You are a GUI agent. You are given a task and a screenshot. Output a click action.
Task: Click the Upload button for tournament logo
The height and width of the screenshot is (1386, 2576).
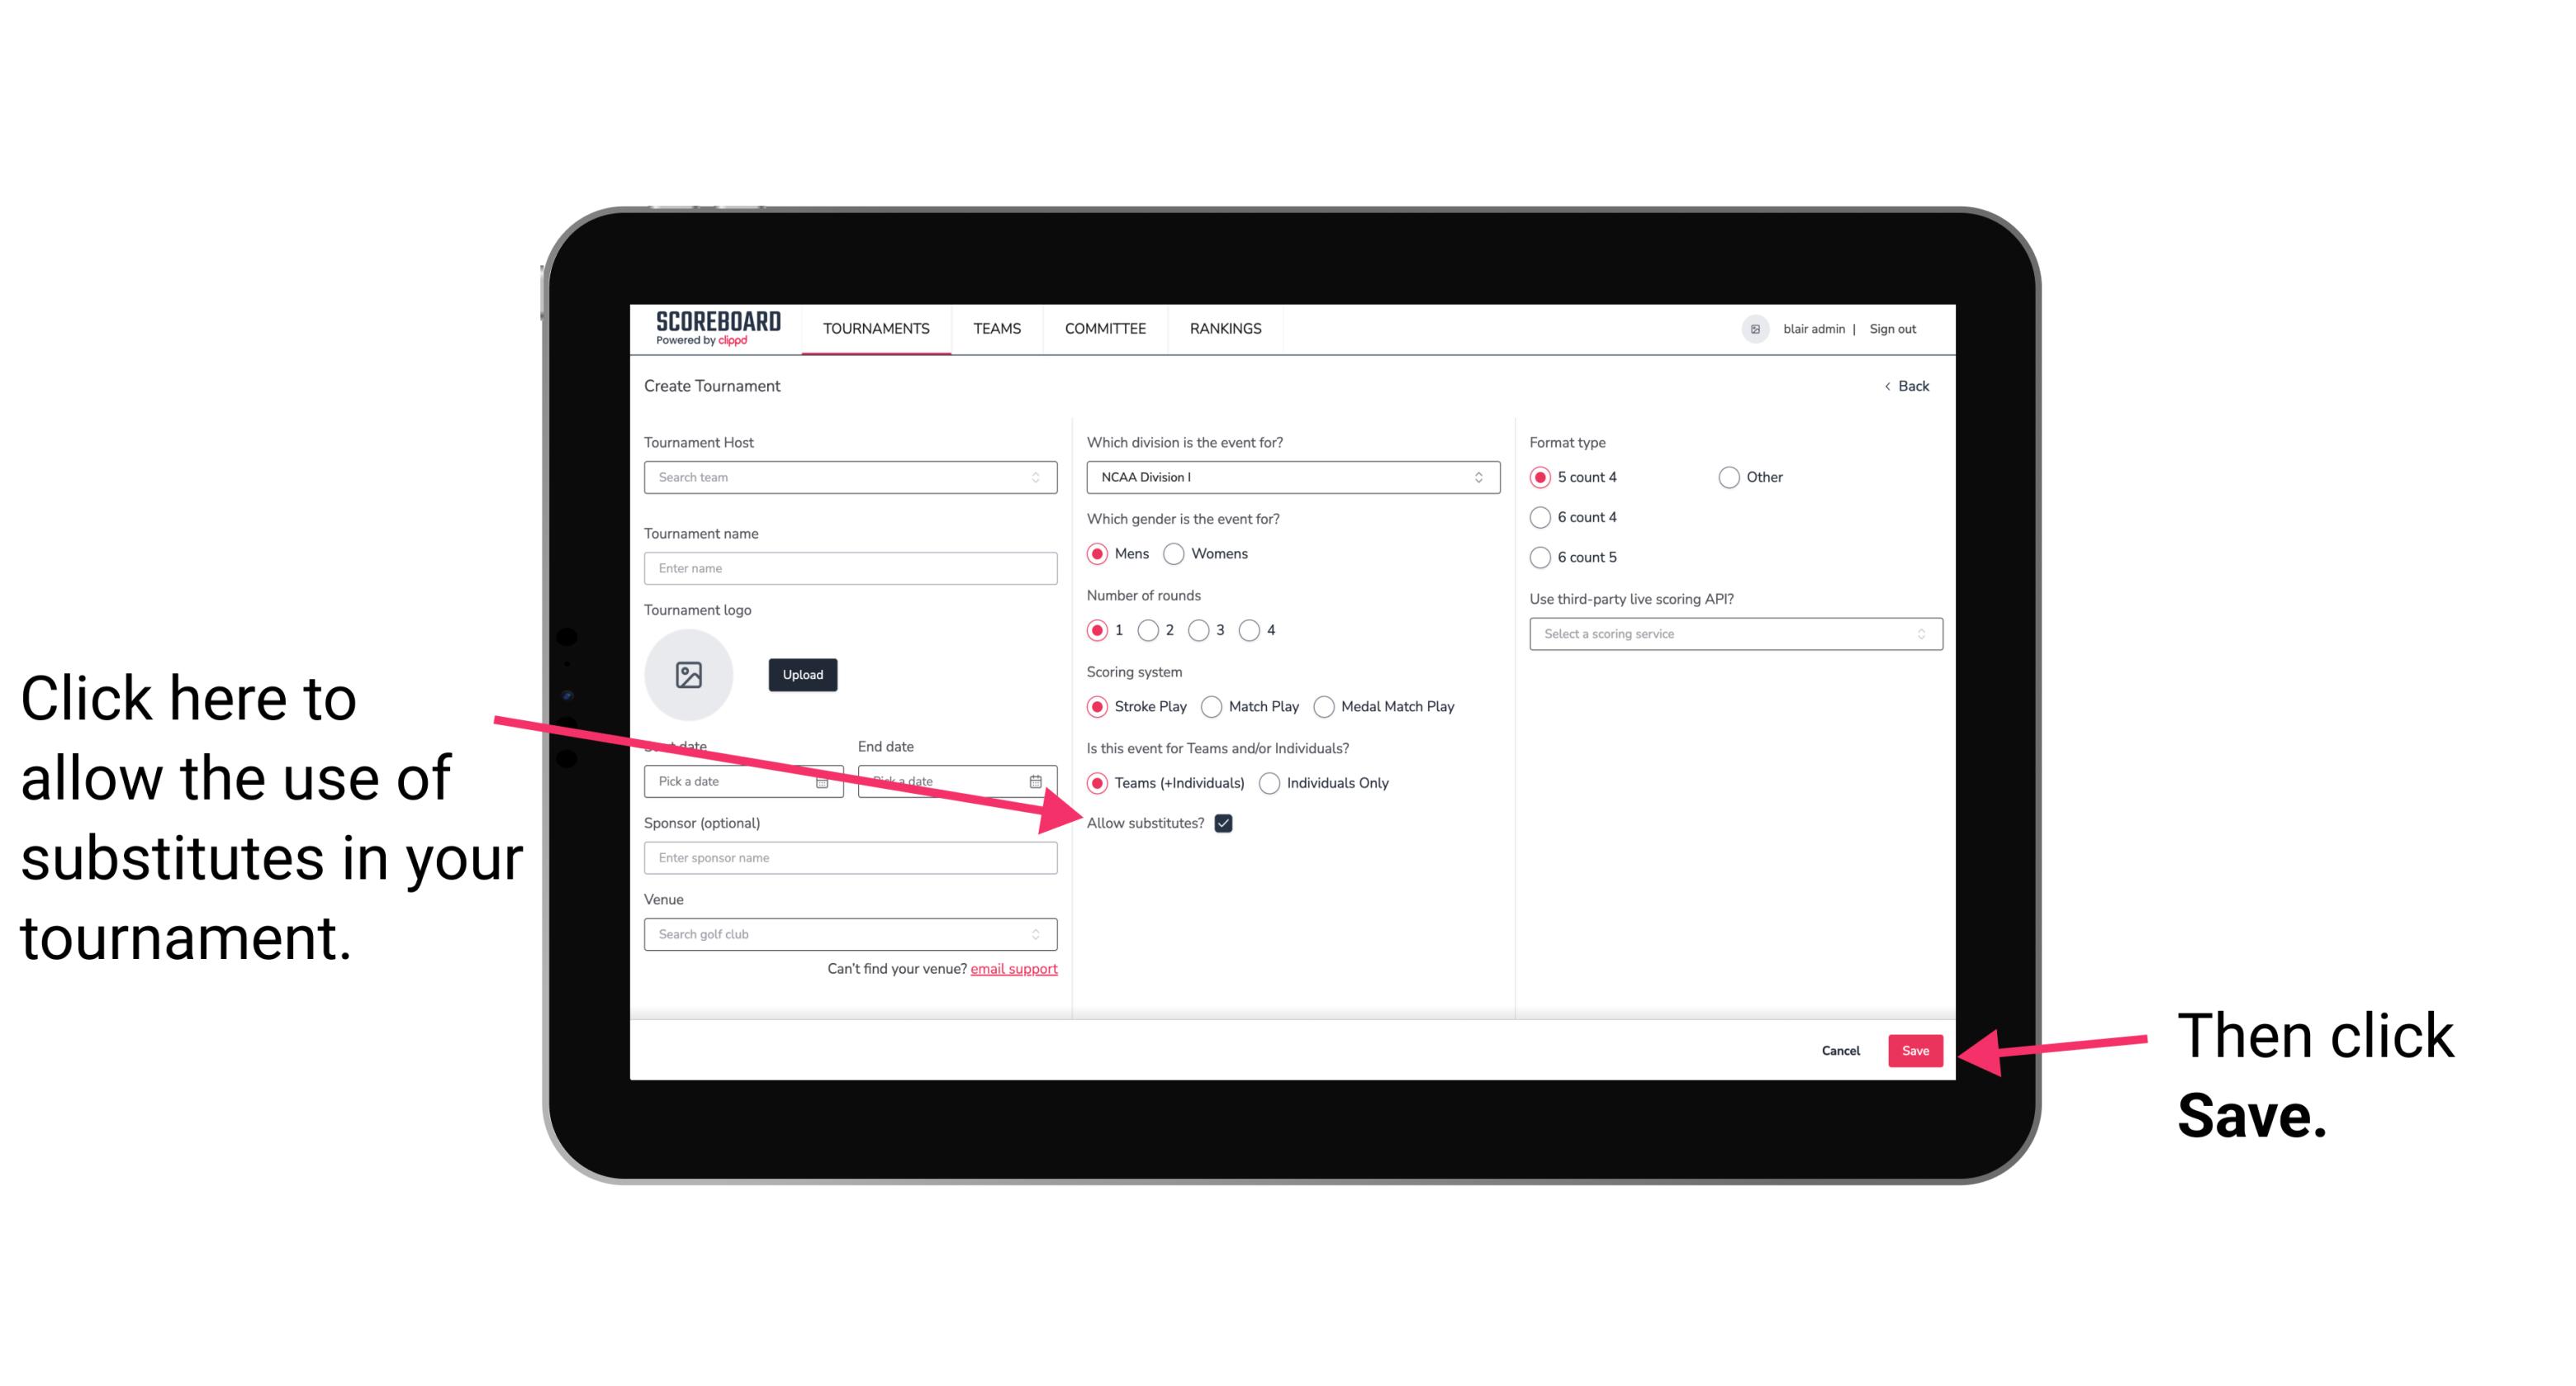[800, 674]
